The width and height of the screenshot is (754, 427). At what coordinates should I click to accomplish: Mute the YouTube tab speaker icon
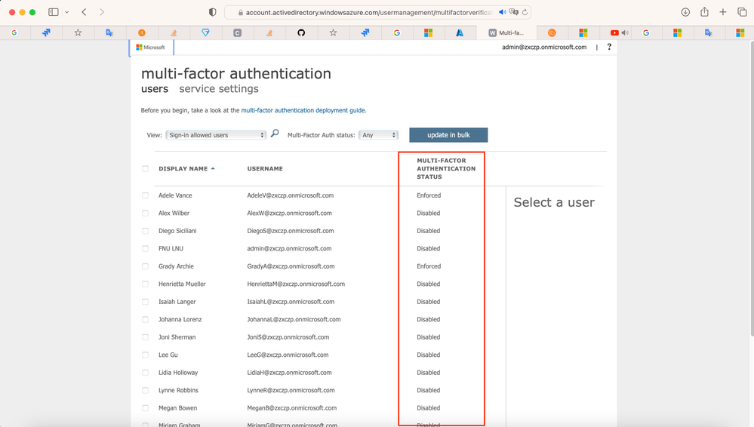625,32
